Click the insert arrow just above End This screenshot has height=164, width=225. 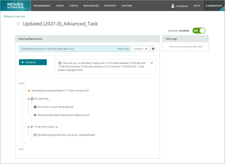[x=25, y=143]
